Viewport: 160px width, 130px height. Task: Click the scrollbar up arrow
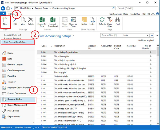pos(158,45)
